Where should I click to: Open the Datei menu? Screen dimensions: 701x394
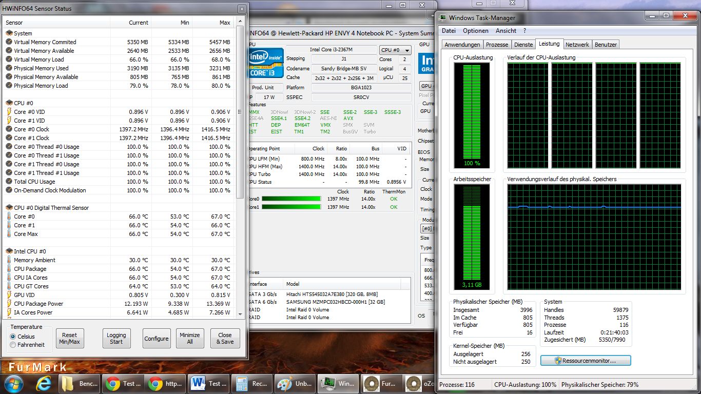449,31
